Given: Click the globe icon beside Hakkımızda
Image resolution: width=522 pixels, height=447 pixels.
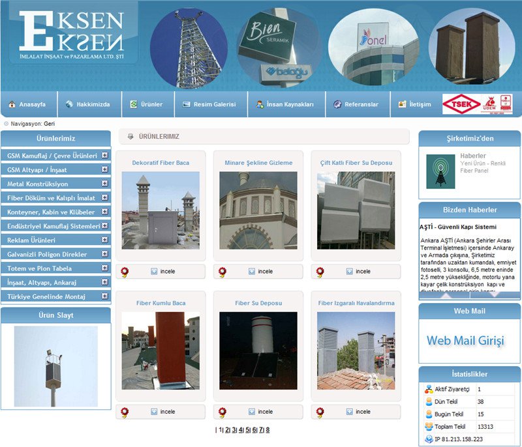Looking at the screenshot, I should (69, 104).
